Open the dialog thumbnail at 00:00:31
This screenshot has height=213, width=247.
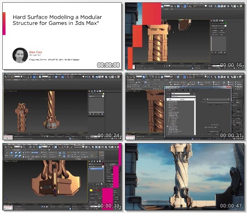[x=185, y=106]
